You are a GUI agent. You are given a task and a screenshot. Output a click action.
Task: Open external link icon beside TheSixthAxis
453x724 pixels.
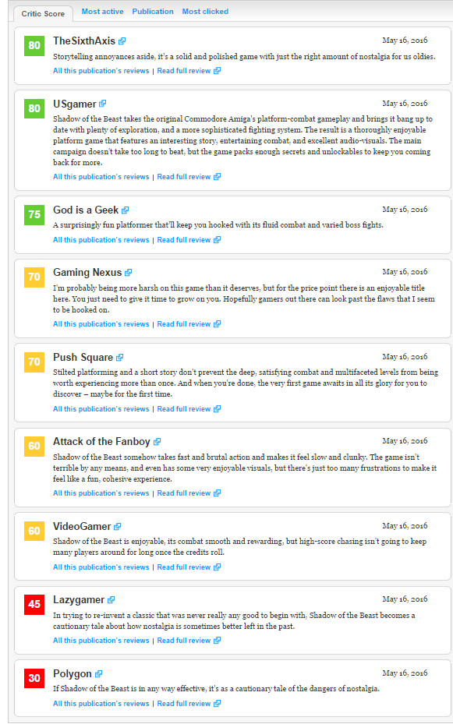pos(122,41)
